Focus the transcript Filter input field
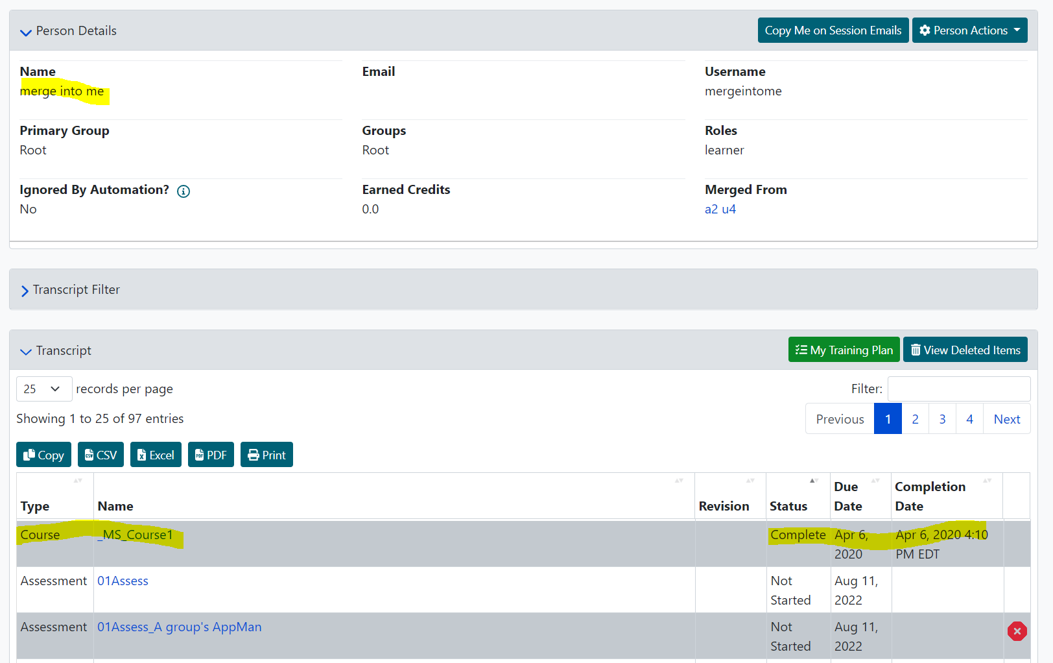1053x663 pixels. (x=958, y=389)
